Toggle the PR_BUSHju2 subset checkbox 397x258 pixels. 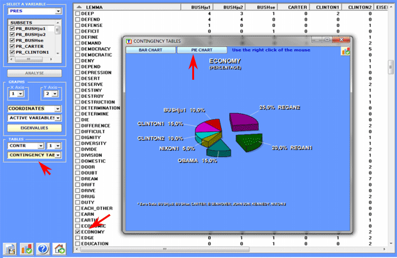[x=12, y=35]
